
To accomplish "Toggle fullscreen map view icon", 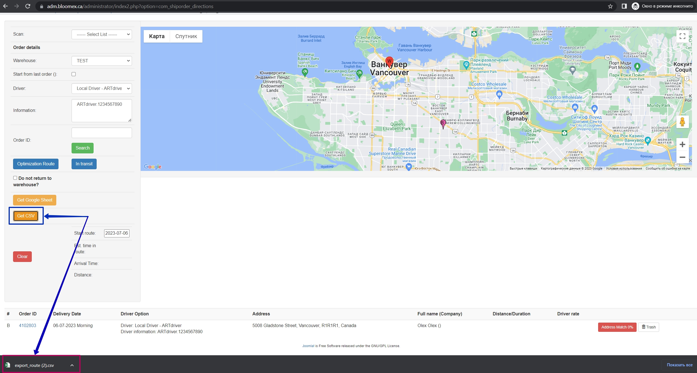I will point(682,36).
